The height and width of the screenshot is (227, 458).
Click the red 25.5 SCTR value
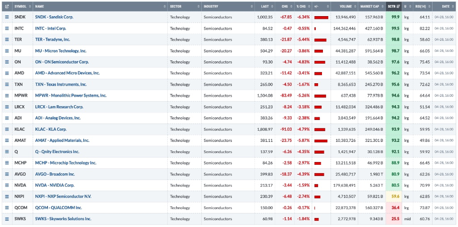click(x=395, y=219)
